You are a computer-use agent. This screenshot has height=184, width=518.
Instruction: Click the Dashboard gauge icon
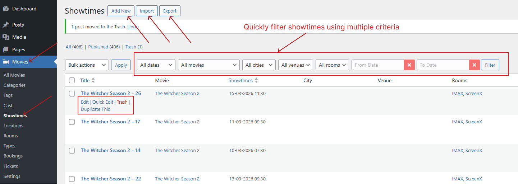point(6,9)
